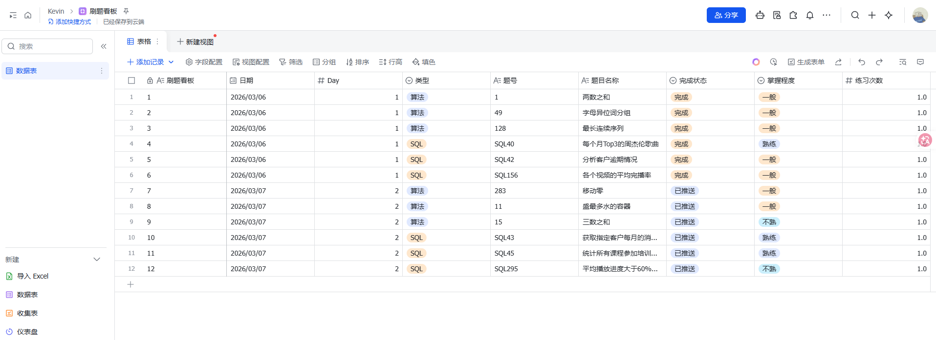Expand the dropdown arrow next to 添加记录
This screenshot has width=936, height=340.
click(x=171, y=62)
